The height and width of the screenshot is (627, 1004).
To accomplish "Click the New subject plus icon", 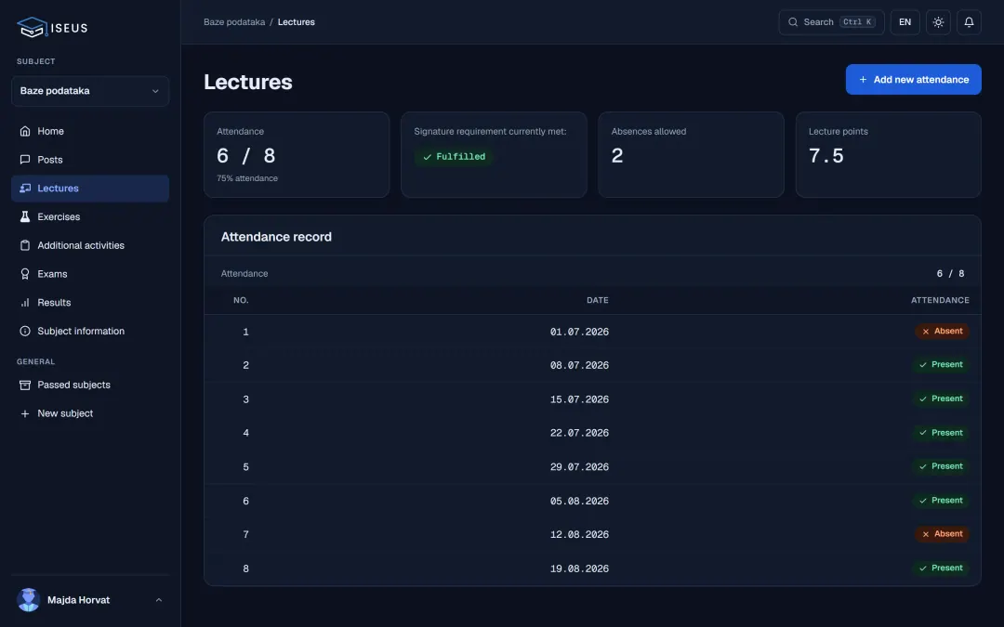I will (x=25, y=414).
